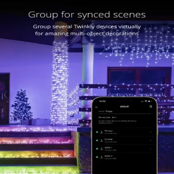The height and width of the screenshot is (174, 174).
Task: Tap the device icon next to Icicle 1
Action: (x=102, y=149)
